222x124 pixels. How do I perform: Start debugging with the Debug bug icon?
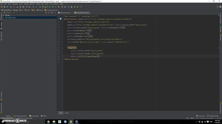click(53, 7)
